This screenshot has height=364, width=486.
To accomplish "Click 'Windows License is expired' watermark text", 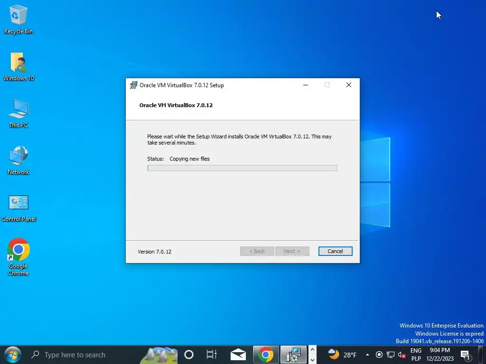I will click(x=449, y=333).
